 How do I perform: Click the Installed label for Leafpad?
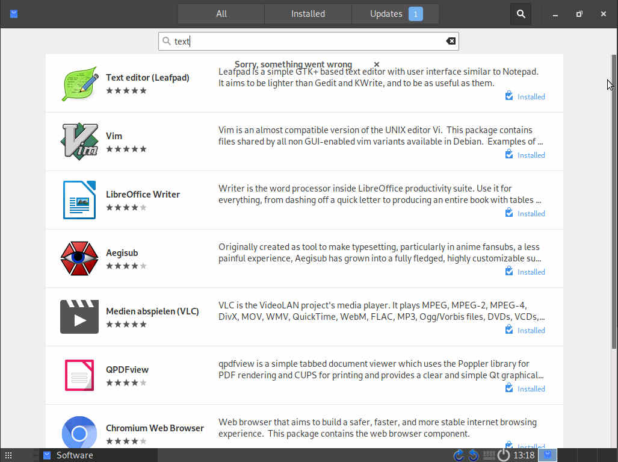tap(531, 96)
